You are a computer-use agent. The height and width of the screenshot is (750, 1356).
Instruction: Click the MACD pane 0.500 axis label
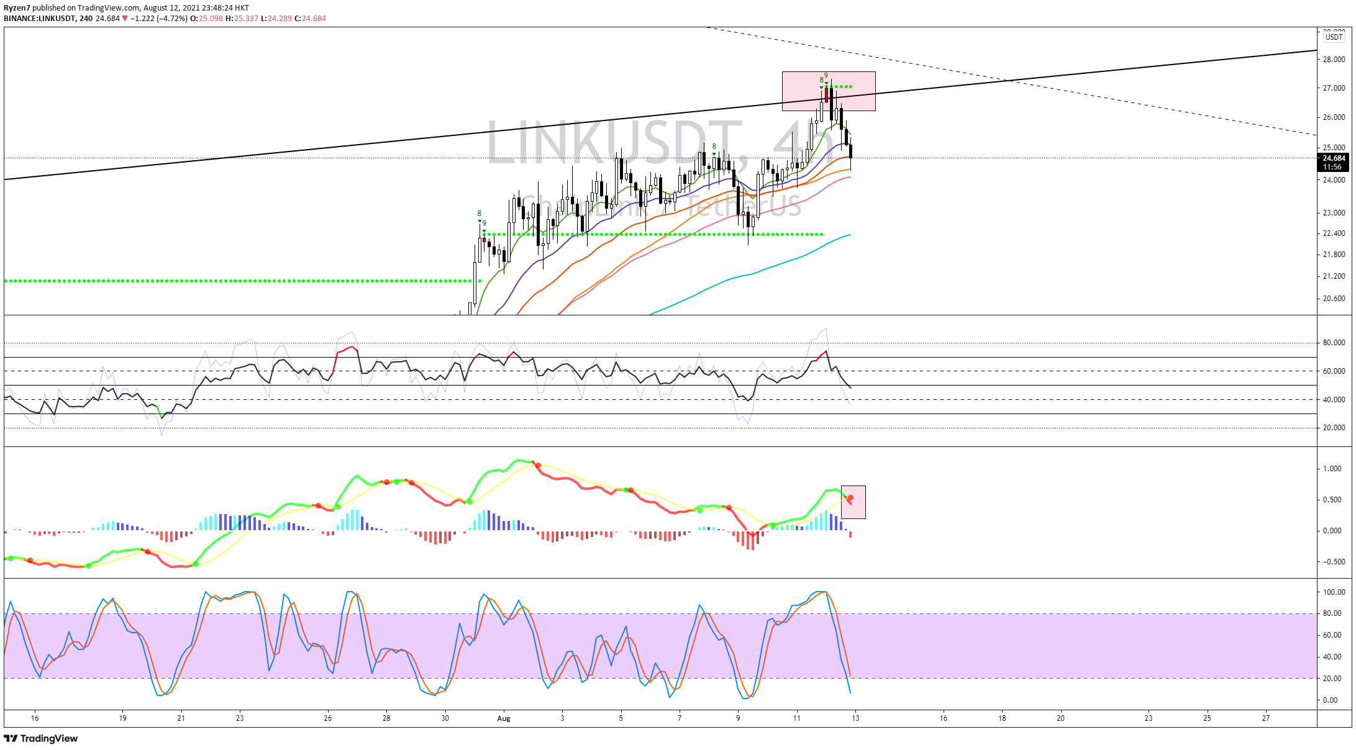1332,500
